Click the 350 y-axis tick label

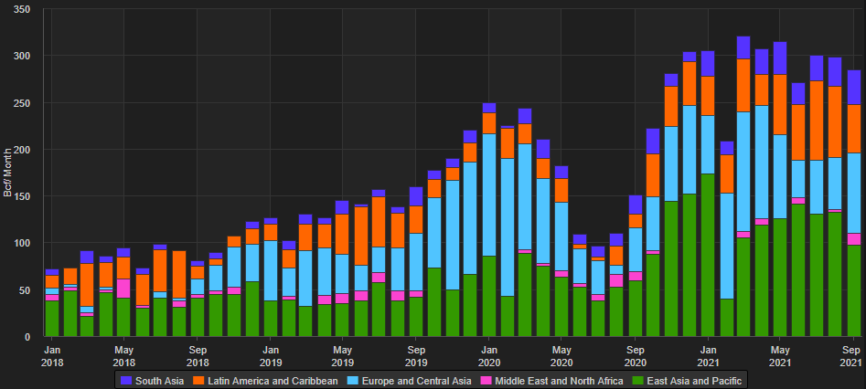22,9
